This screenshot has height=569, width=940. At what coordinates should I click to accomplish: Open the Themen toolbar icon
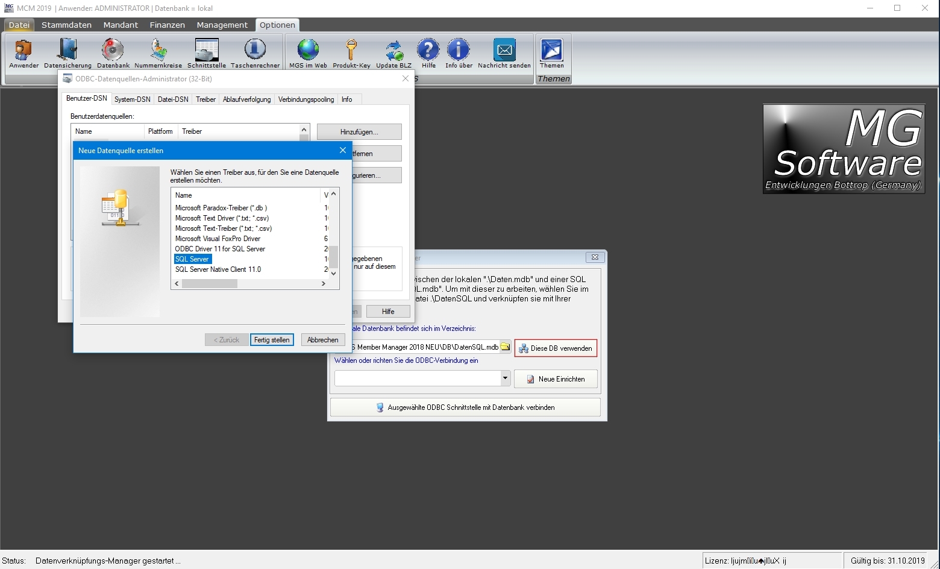click(551, 54)
